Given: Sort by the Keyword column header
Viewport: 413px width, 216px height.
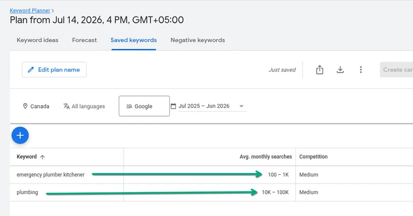Looking at the screenshot, I should click(x=30, y=157).
